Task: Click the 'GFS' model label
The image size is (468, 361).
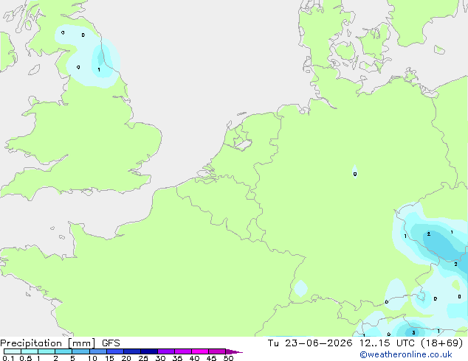Action: (111, 343)
